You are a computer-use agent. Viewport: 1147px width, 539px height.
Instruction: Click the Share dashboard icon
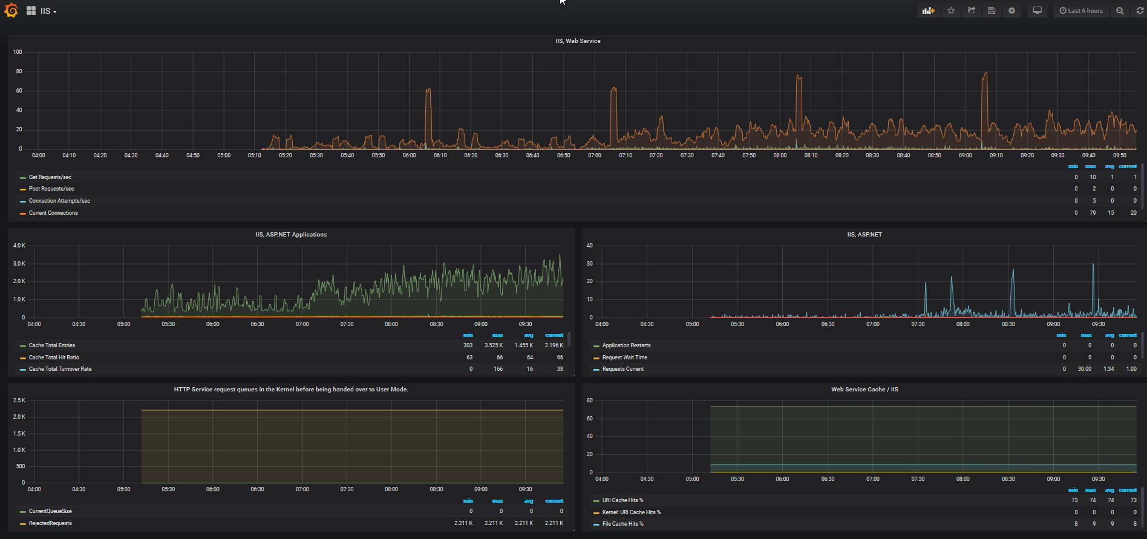click(971, 11)
